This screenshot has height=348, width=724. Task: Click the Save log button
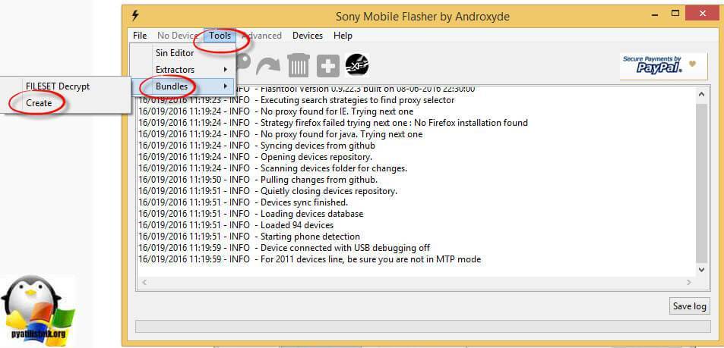(689, 306)
